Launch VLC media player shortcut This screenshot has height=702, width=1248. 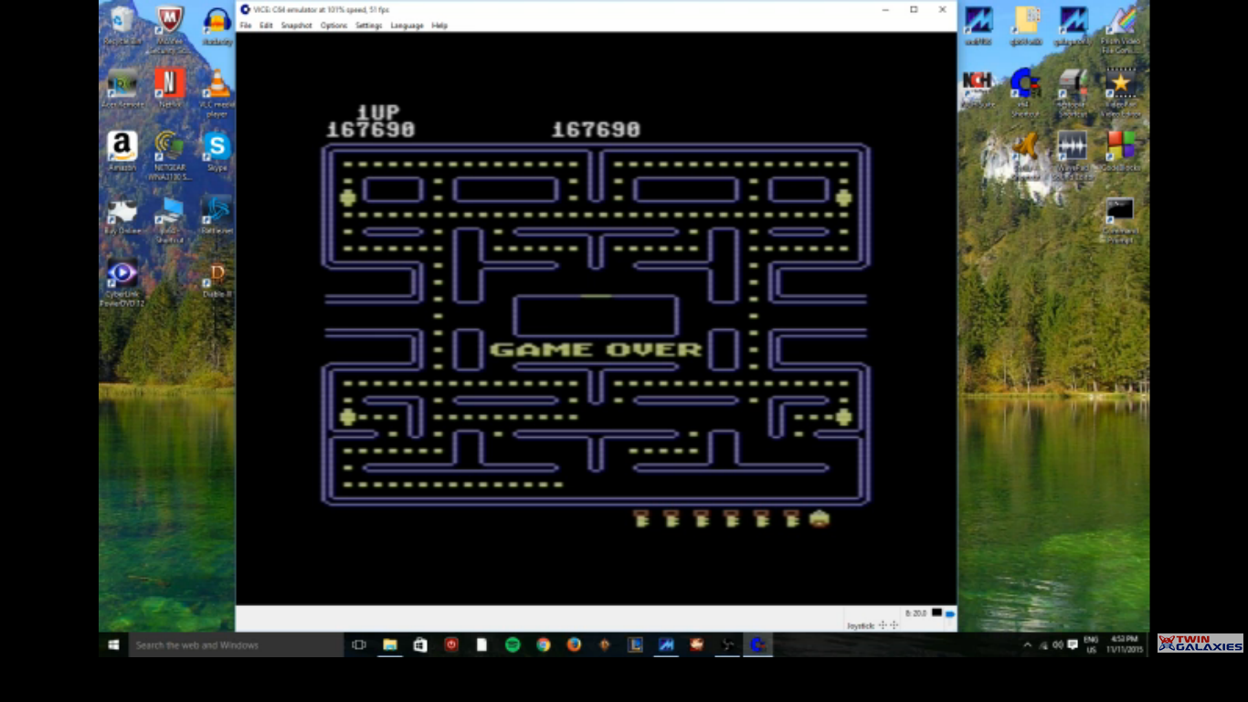217,91
